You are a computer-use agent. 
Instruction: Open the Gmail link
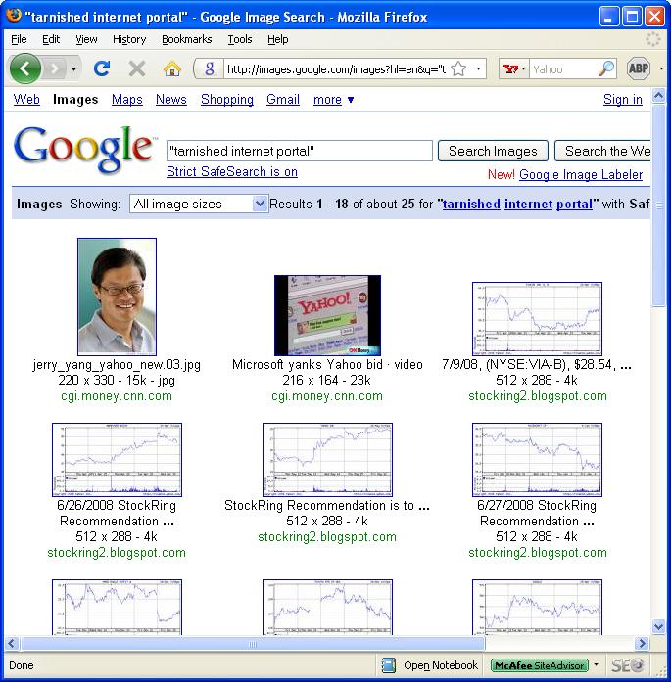point(283,100)
